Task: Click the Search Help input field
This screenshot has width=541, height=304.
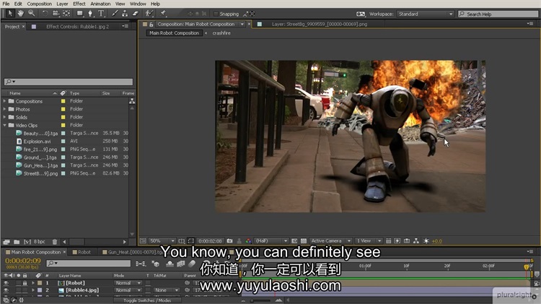Action: click(x=498, y=14)
